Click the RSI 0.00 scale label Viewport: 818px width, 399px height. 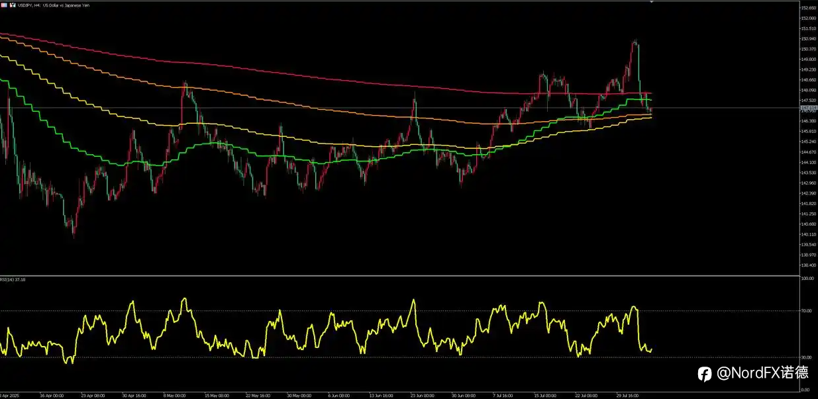tap(806, 390)
